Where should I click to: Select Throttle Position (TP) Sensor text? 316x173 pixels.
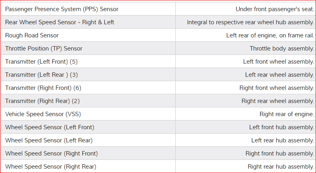[x=44, y=49]
